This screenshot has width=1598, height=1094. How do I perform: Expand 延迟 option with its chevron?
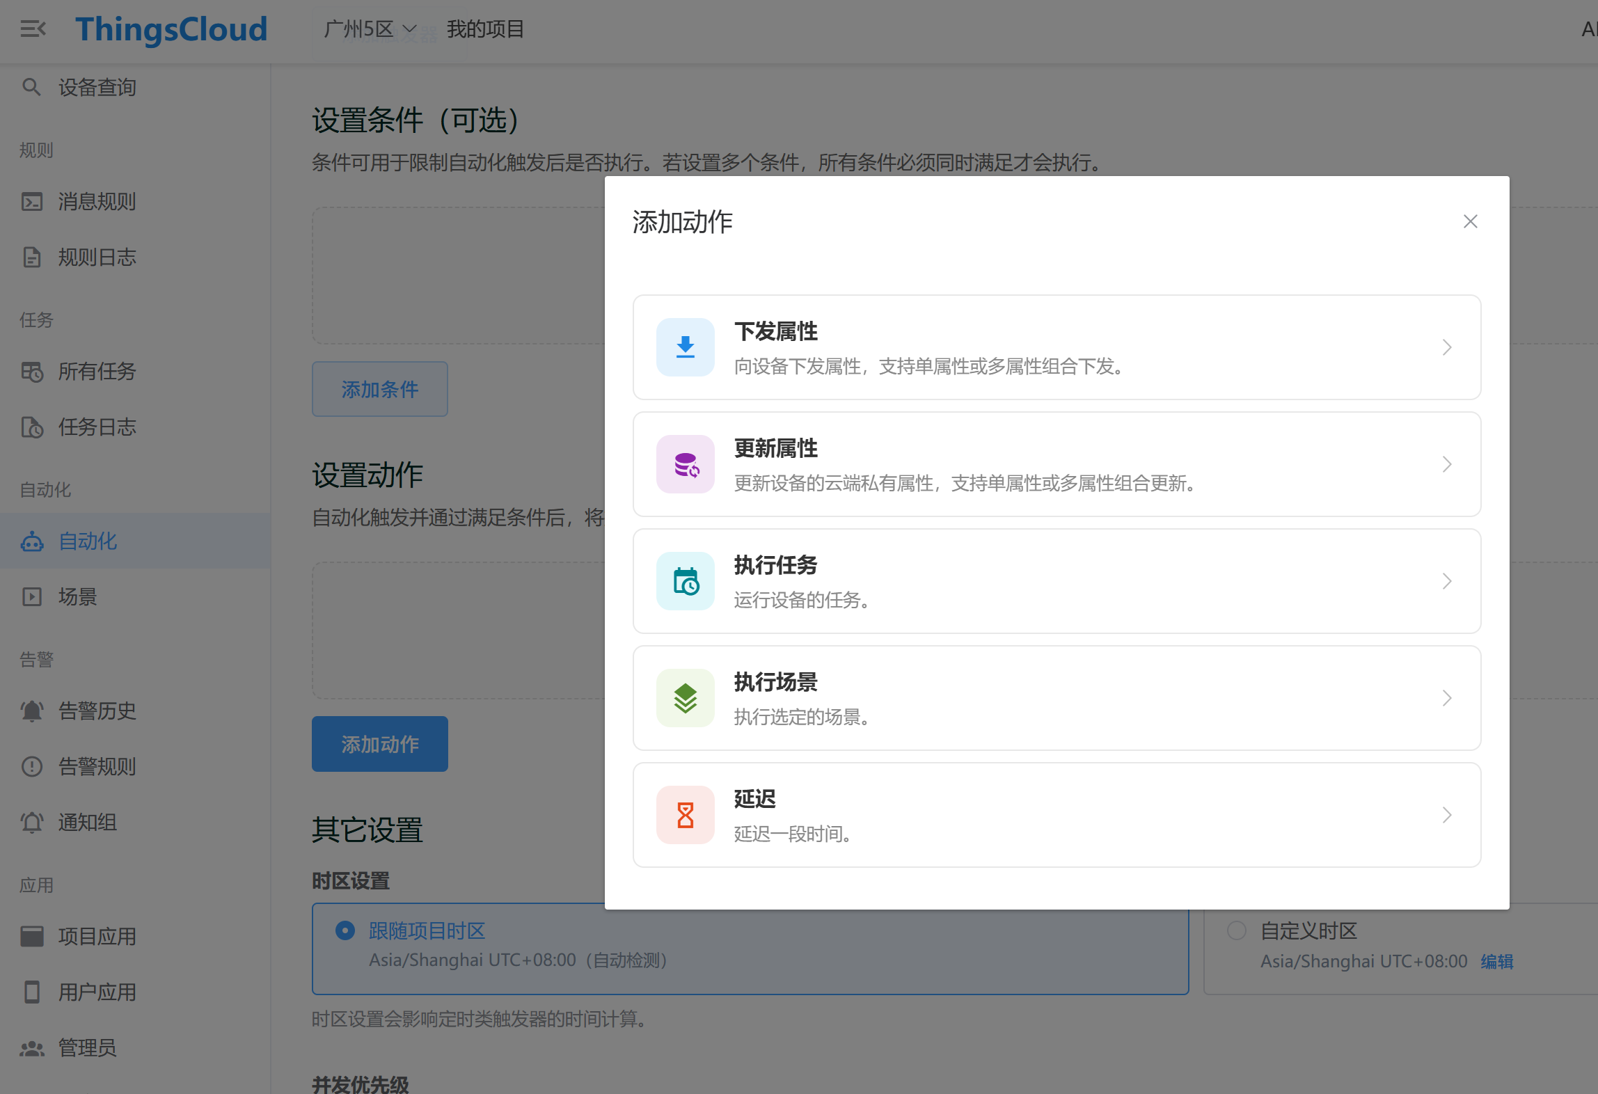(x=1447, y=814)
